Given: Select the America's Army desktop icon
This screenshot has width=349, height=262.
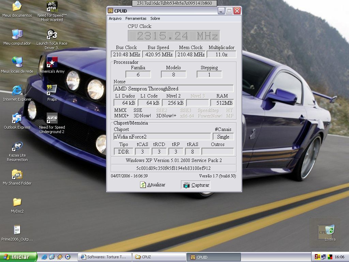Looking at the screenshot, I should click(x=52, y=63).
